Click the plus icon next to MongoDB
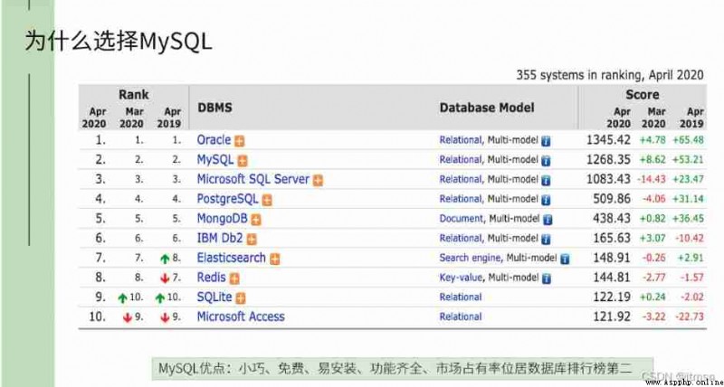 (256, 220)
